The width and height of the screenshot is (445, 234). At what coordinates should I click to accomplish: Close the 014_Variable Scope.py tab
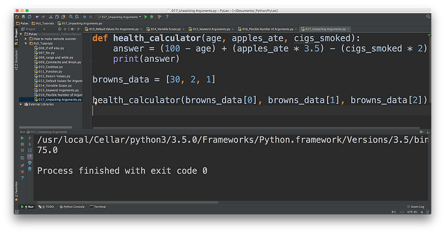(x=183, y=29)
